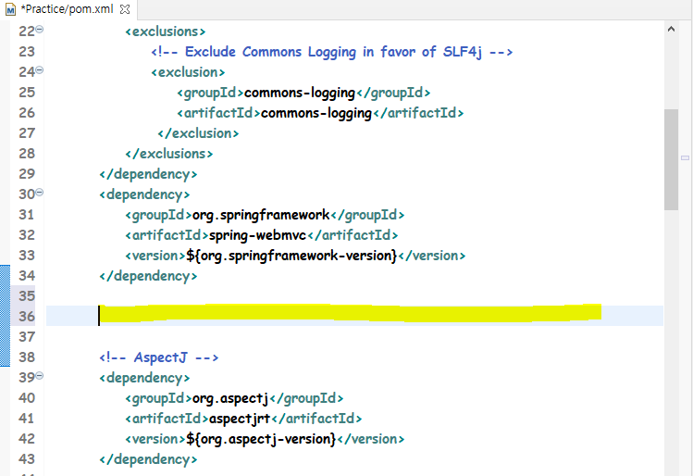Click the <exclusions> opening tag on line 22
This screenshot has width=693, height=476.
click(x=166, y=31)
